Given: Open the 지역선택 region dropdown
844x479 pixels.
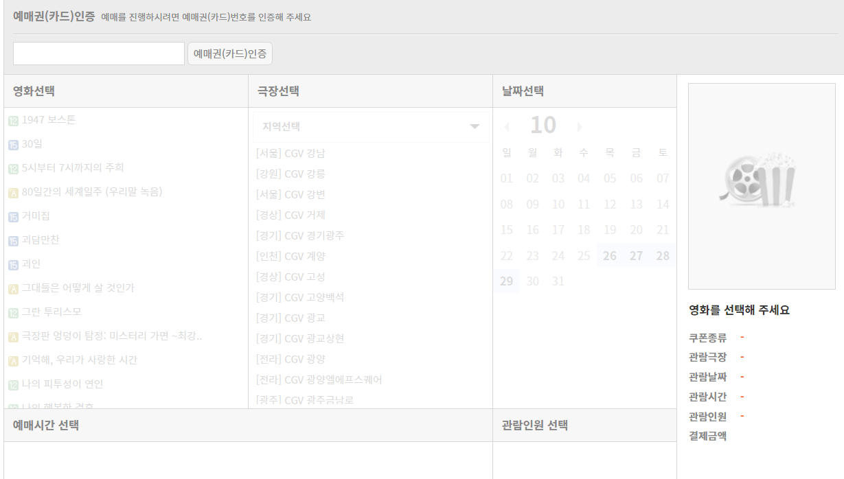Looking at the screenshot, I should (x=371, y=127).
